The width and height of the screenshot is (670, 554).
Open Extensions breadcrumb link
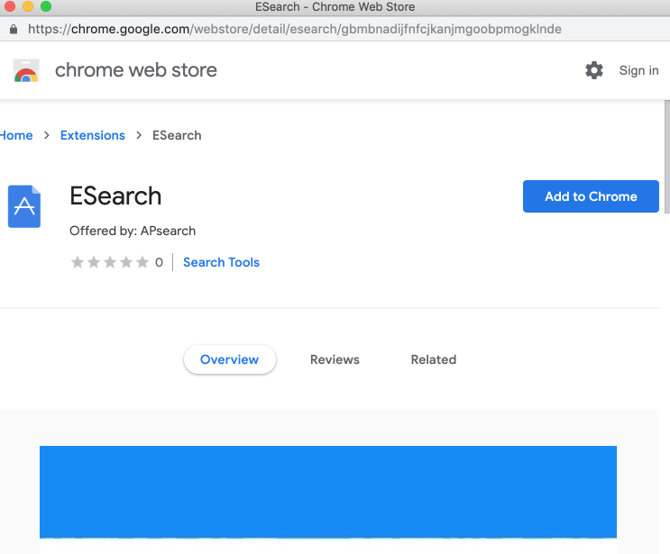(93, 135)
